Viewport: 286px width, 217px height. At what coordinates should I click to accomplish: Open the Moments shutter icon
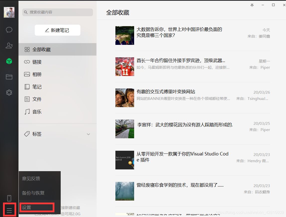9,93
